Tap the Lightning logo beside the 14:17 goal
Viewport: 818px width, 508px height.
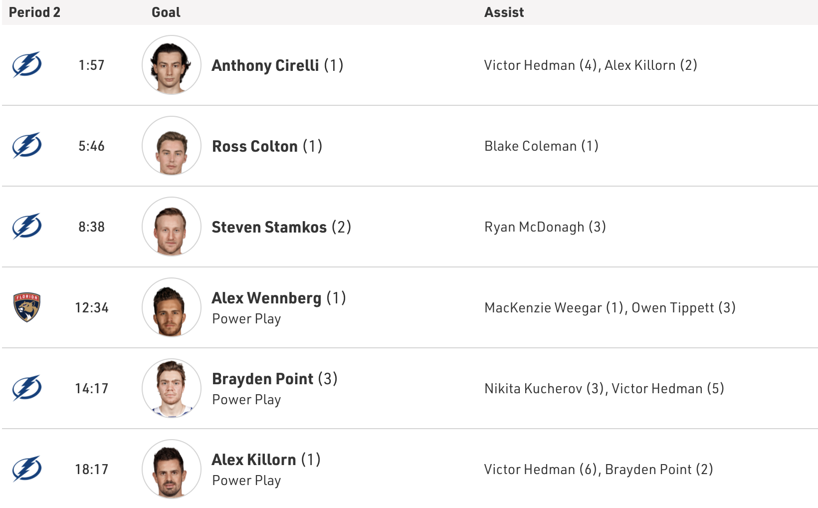pyautogui.click(x=27, y=388)
